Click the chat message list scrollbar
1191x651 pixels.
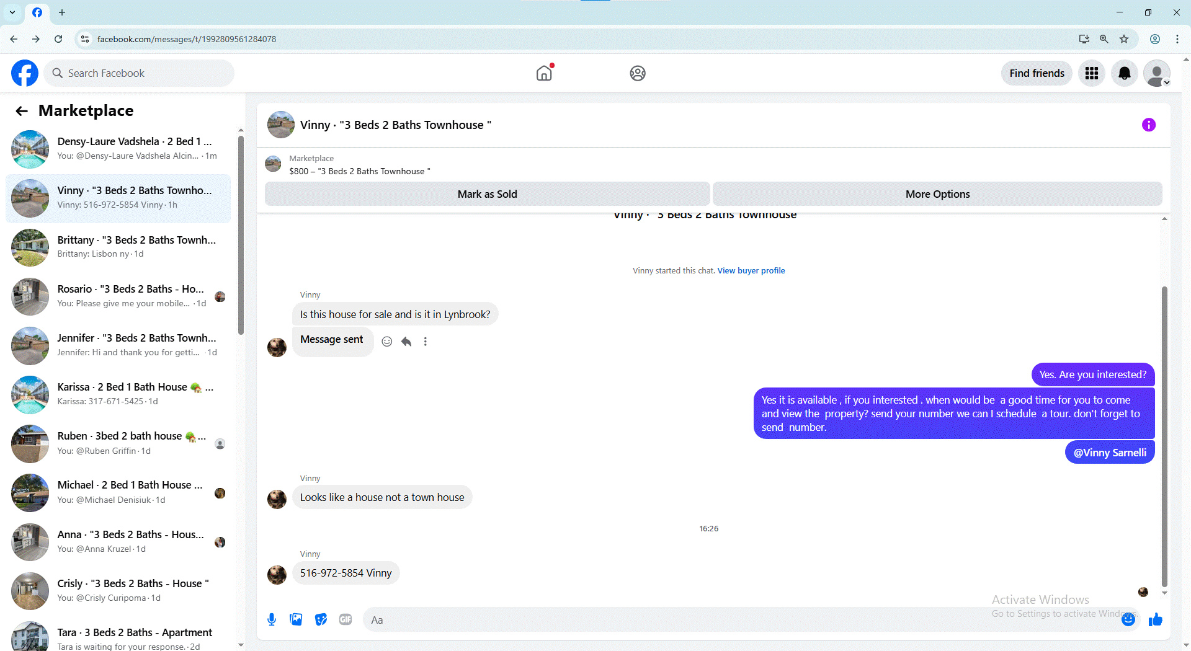coord(1164,436)
